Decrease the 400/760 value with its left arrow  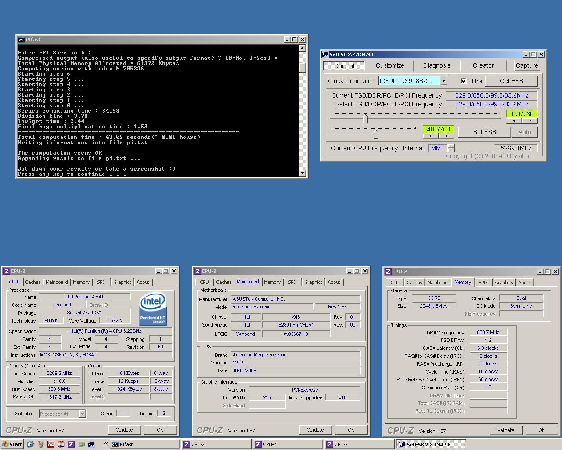pyautogui.click(x=430, y=136)
